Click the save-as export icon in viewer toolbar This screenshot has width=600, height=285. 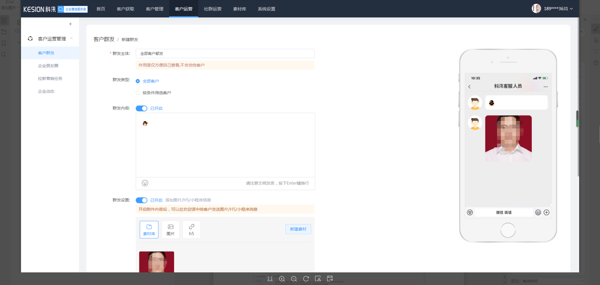pos(330,278)
